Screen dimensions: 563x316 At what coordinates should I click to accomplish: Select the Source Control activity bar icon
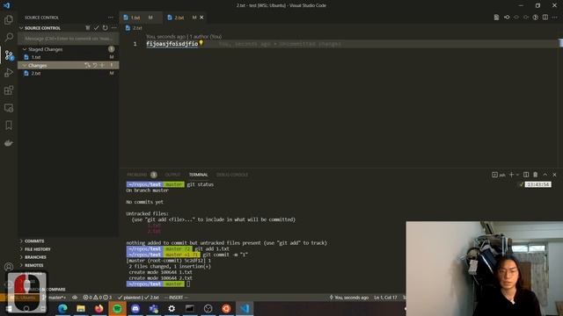(9, 55)
